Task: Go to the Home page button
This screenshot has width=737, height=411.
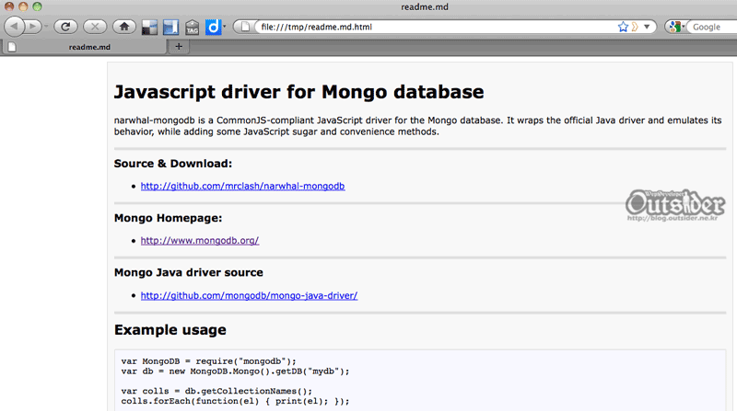Action: (124, 27)
